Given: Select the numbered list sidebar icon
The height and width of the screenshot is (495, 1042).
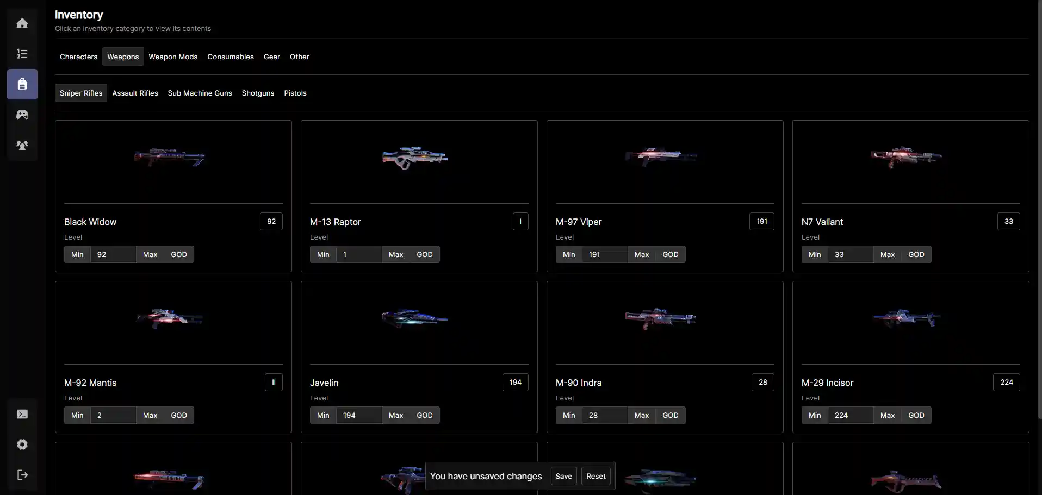Looking at the screenshot, I should tap(22, 54).
